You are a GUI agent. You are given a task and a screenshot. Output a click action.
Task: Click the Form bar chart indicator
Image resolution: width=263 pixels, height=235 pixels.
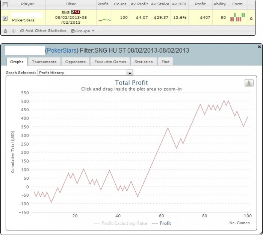238,17
